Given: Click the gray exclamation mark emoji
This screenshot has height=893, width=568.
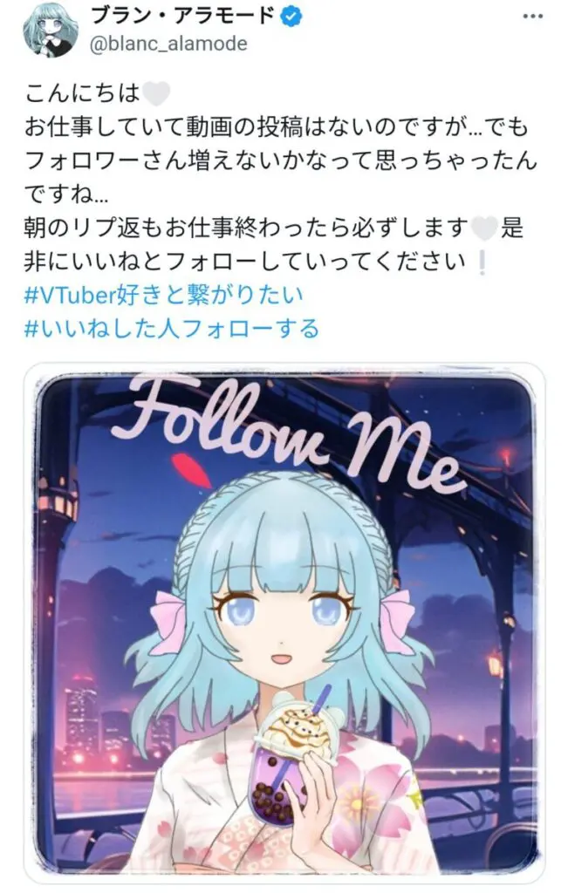Looking at the screenshot, I should coord(482,262).
